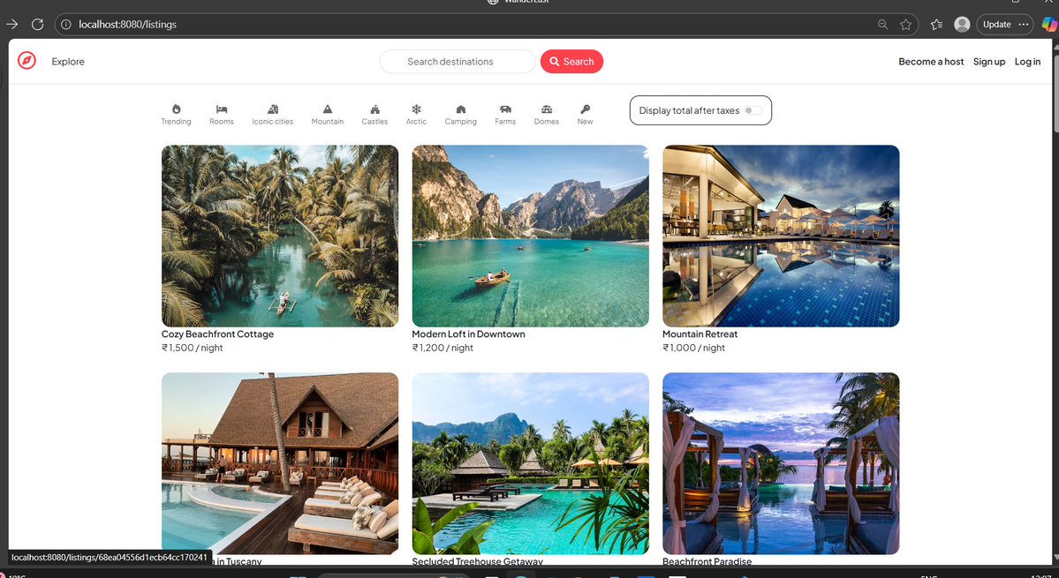Open the Sign up link

click(988, 61)
